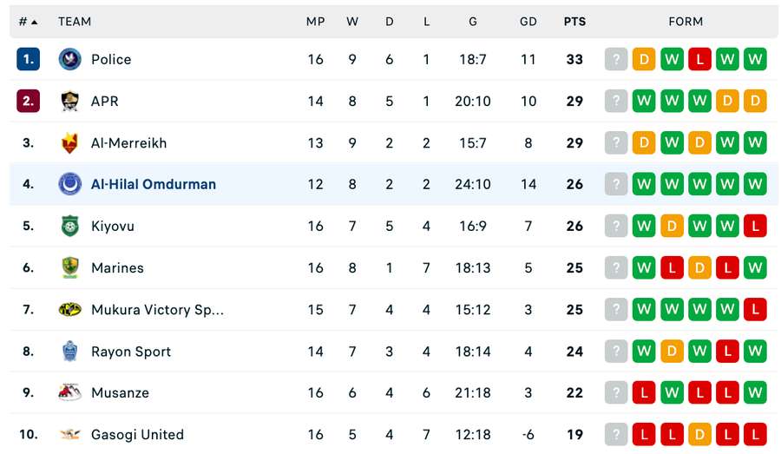Click the APR club logo
Viewport: 781px width, 454px height.
(69, 101)
